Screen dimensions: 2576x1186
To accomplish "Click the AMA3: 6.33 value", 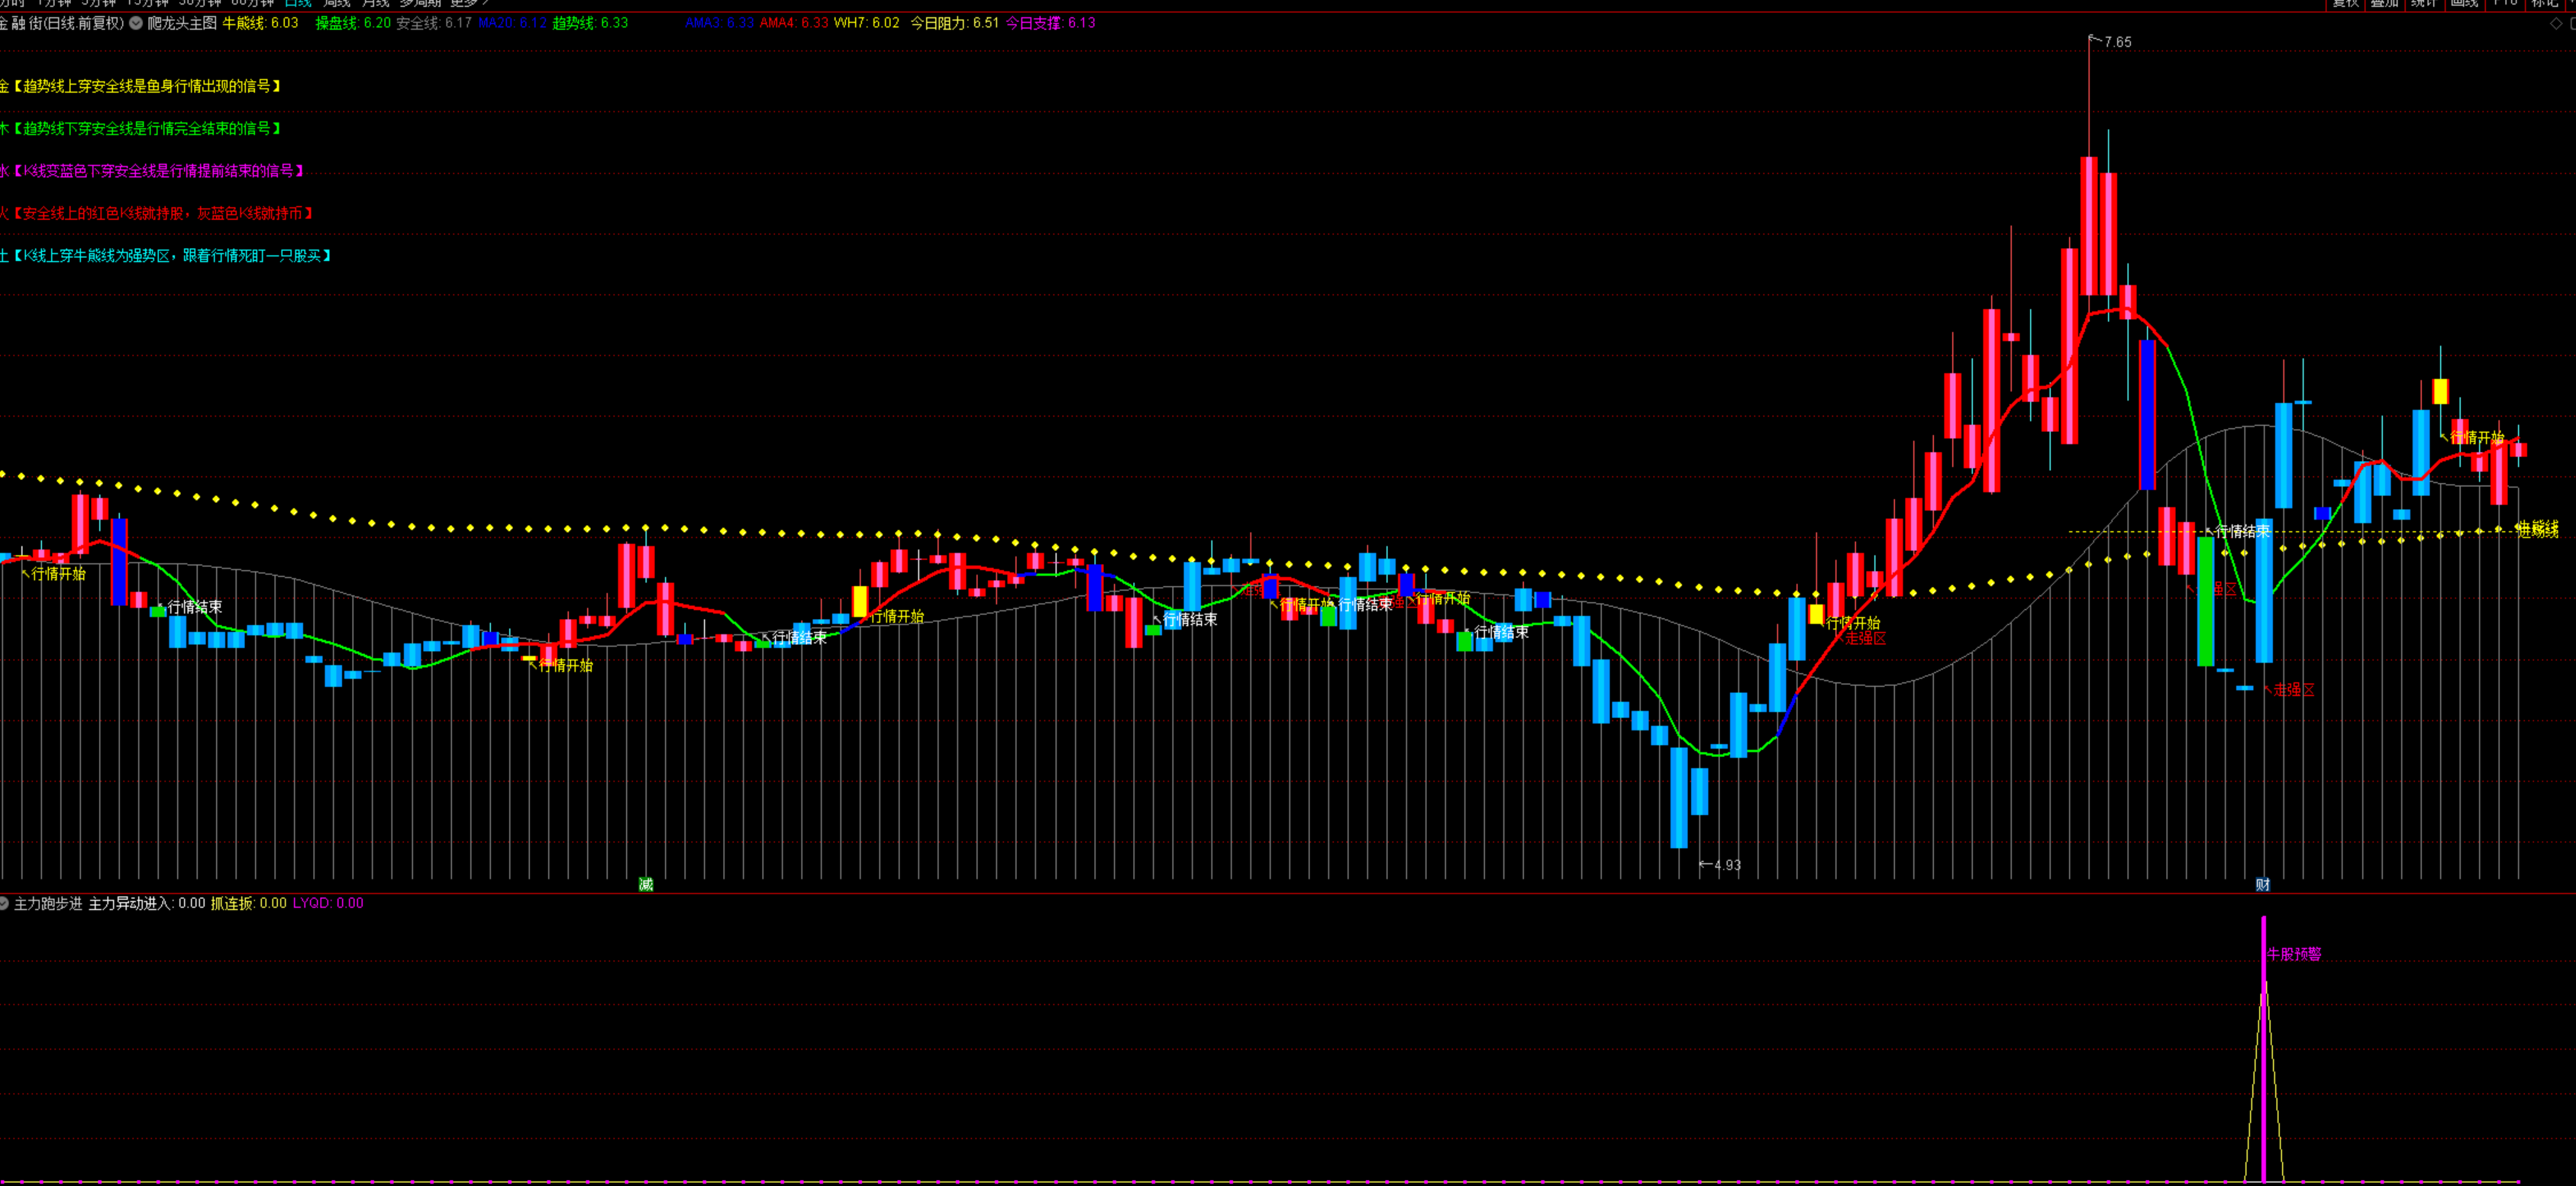I will (720, 23).
